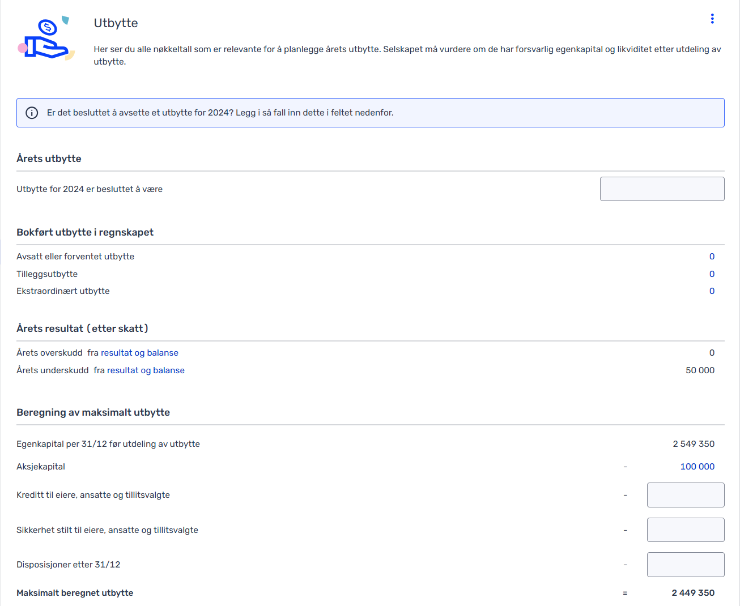Click the Tilleggsutbytte label
This screenshot has width=740, height=606.
[47, 274]
